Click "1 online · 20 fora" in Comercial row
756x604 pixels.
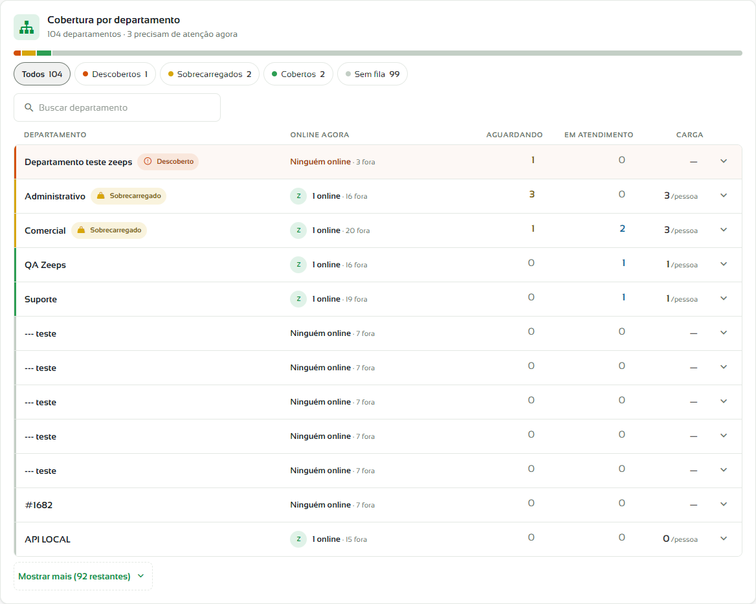[x=341, y=230]
